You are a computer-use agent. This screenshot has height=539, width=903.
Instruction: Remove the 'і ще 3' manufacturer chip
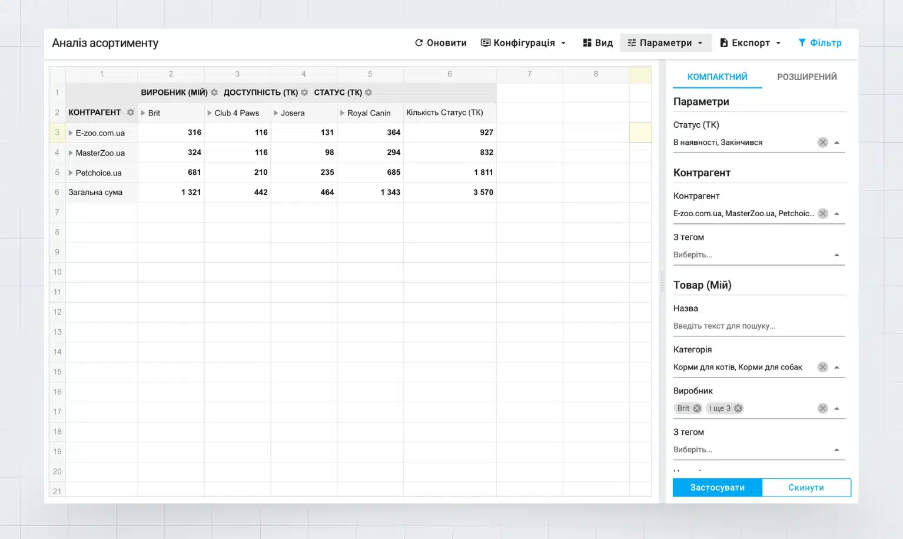pyautogui.click(x=738, y=408)
